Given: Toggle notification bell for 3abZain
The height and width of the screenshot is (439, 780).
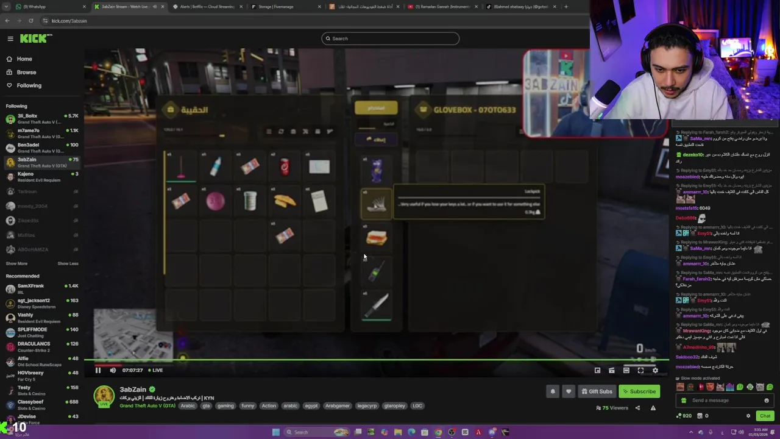Looking at the screenshot, I should (x=553, y=391).
